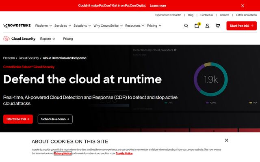Expand the Services menu

tap(63, 26)
